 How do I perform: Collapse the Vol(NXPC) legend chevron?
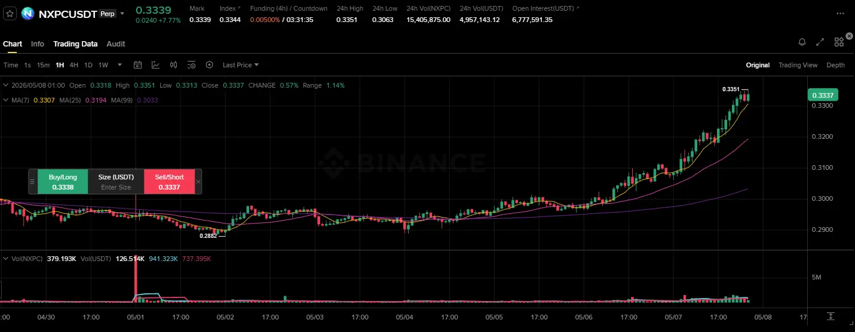5,259
